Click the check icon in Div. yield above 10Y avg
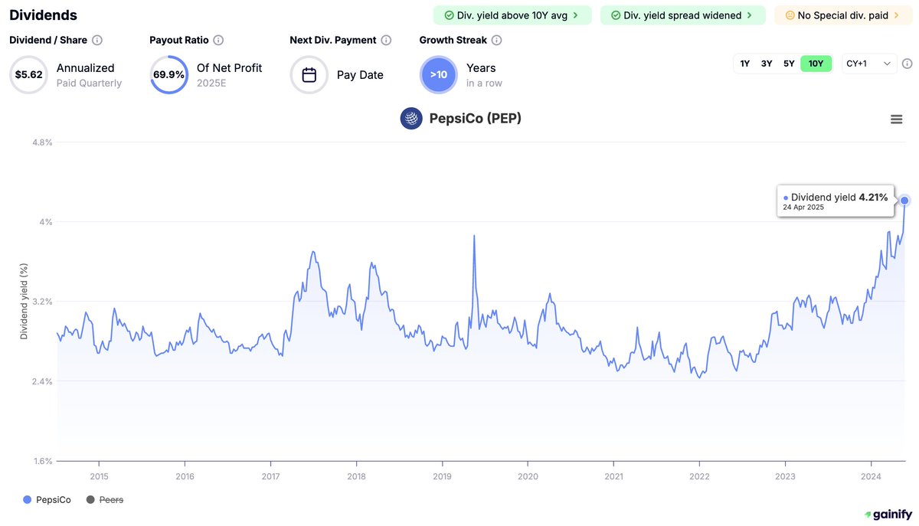 [449, 15]
